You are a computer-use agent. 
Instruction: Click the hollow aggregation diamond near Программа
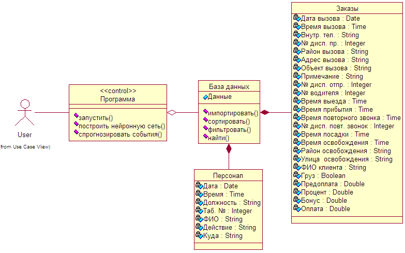click(x=172, y=112)
